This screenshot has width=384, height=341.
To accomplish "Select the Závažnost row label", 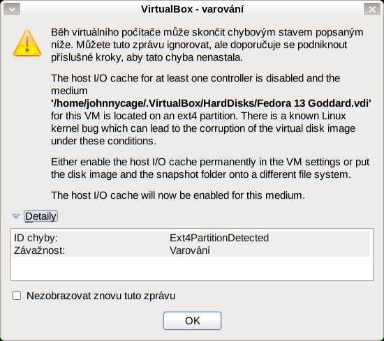I will click(39, 250).
